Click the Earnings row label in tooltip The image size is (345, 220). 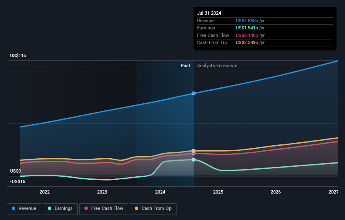(x=206, y=28)
